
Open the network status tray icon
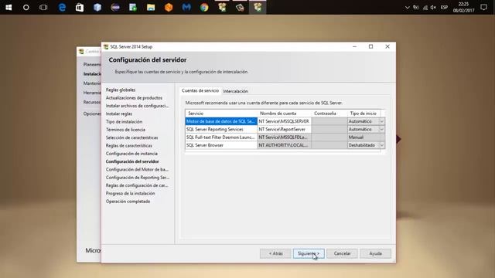coord(425,7)
